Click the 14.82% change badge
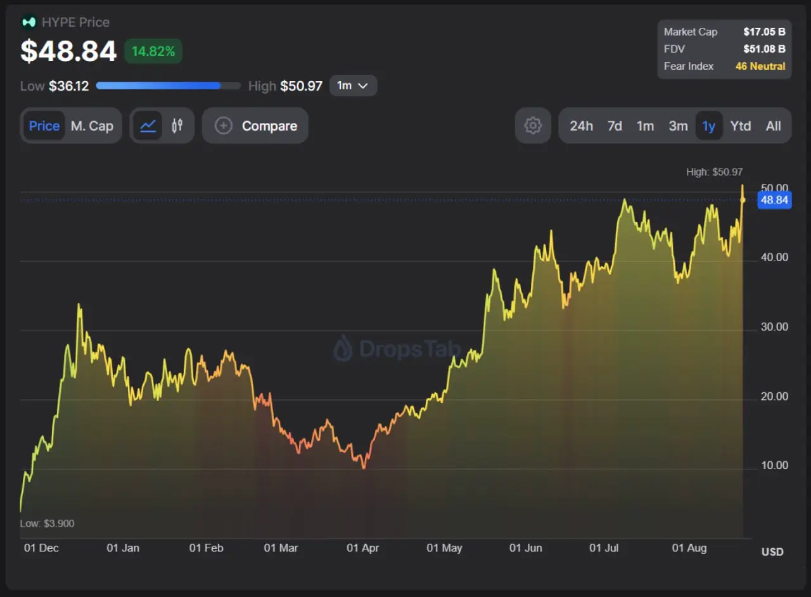Viewport: 811px width, 597px height. [153, 51]
